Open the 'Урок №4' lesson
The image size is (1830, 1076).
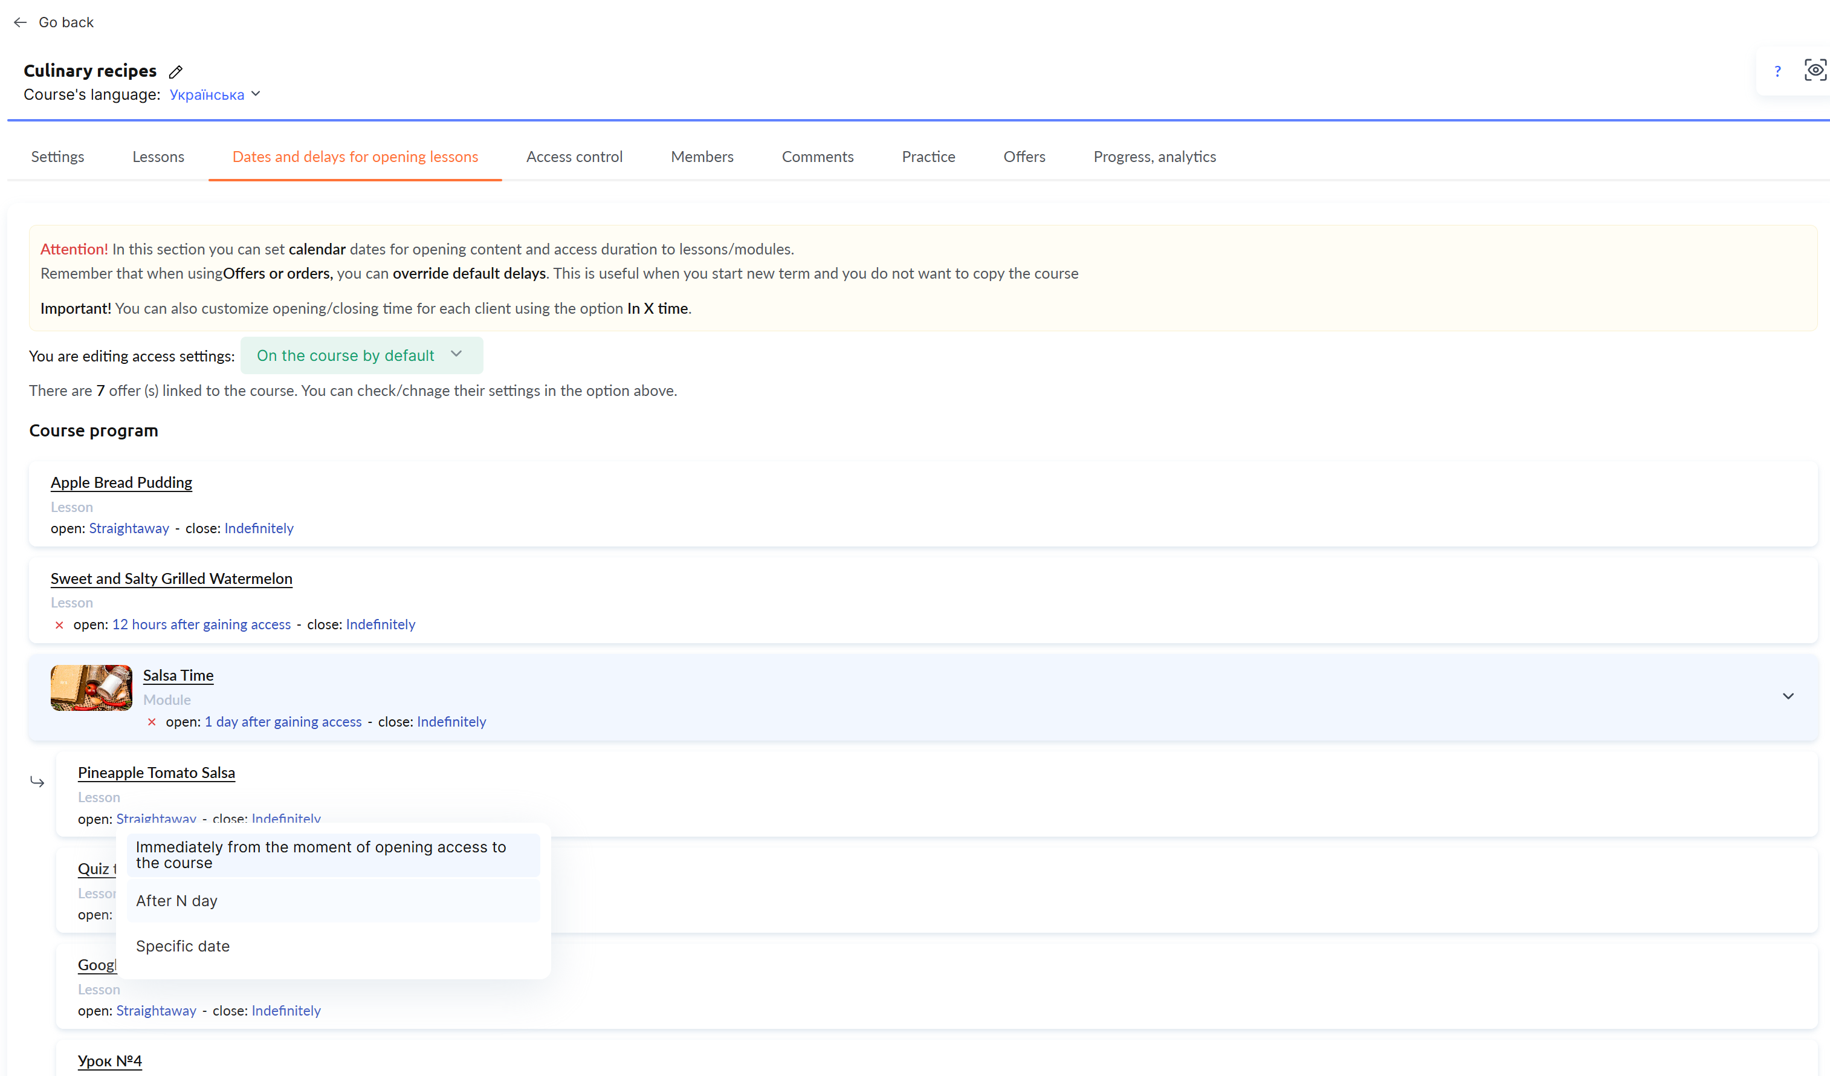click(109, 1060)
